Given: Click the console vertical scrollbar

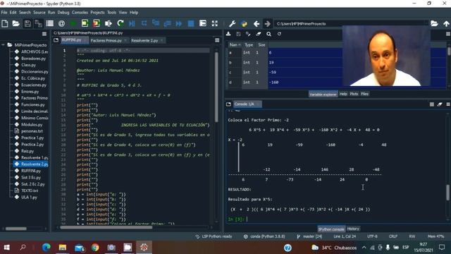Looking at the screenshot, I should 448,193.
